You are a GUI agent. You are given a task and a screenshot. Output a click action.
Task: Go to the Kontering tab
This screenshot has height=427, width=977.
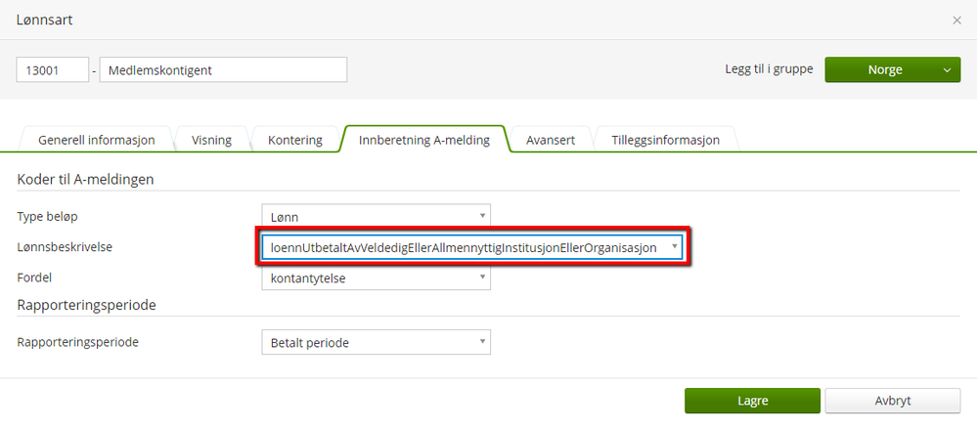(294, 140)
